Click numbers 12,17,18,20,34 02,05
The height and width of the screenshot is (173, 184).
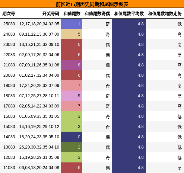39,24
